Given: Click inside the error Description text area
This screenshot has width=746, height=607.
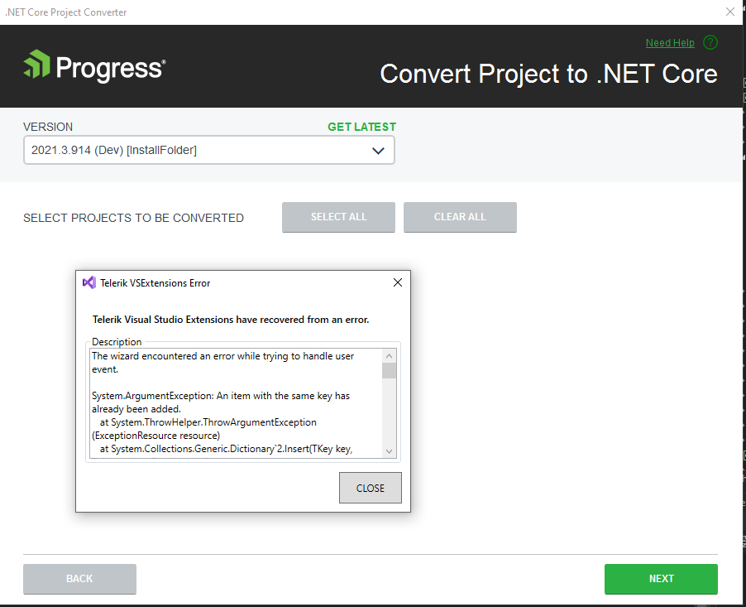Looking at the screenshot, I should point(236,402).
